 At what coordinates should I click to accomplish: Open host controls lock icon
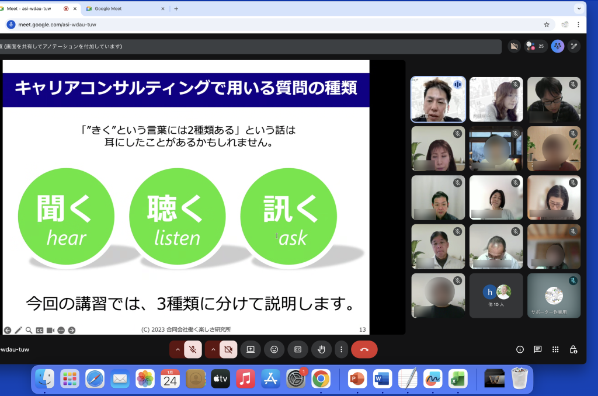tap(573, 349)
